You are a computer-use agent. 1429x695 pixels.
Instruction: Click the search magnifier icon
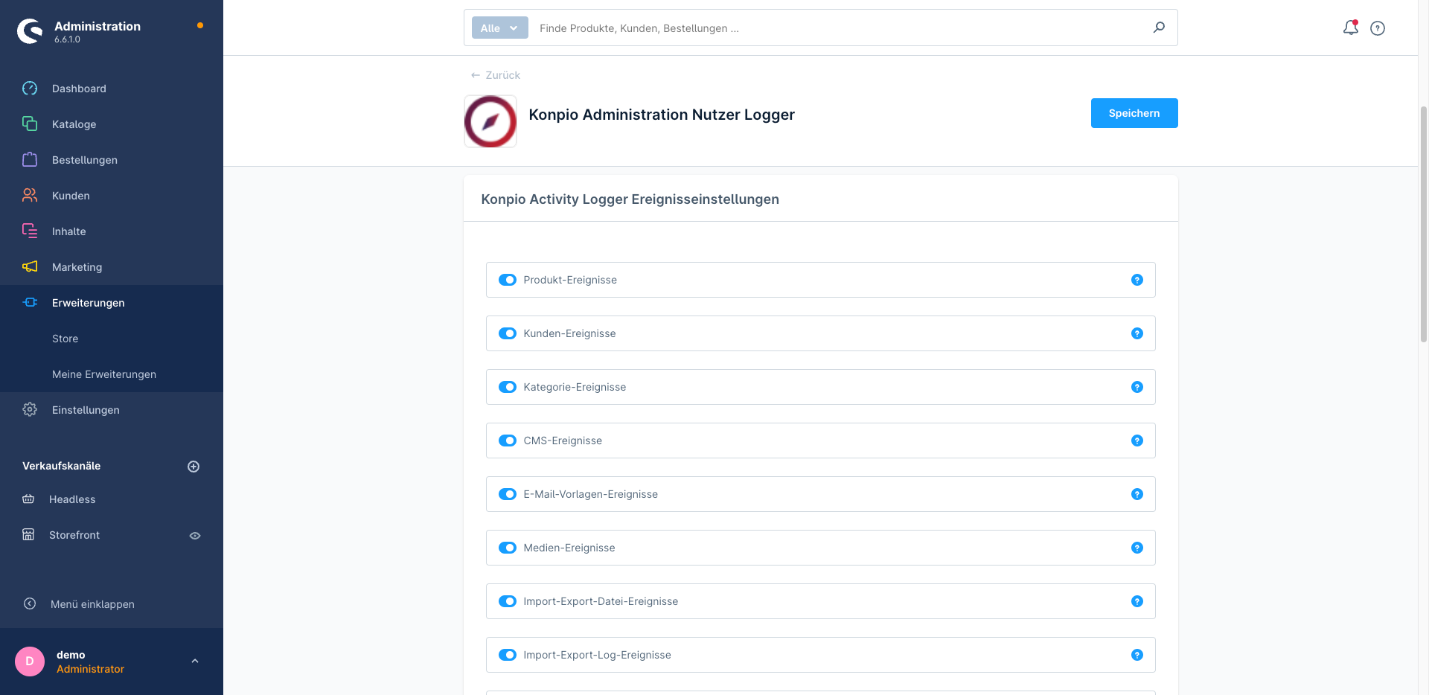click(1159, 28)
